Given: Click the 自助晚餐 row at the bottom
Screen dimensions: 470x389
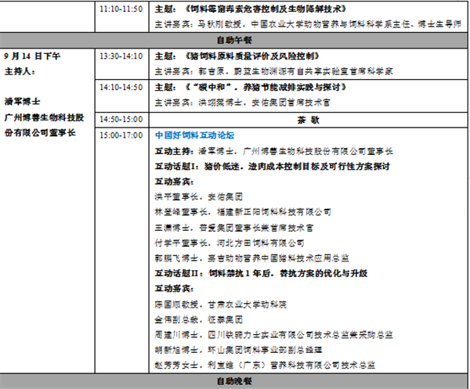Looking at the screenshot, I should point(233,381).
